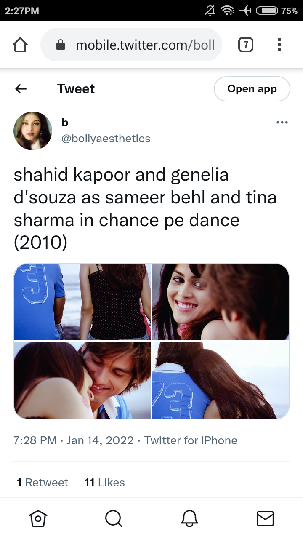The image size is (303, 539).
Task: Open the top-left photo of blue jersey
Action: (82, 302)
